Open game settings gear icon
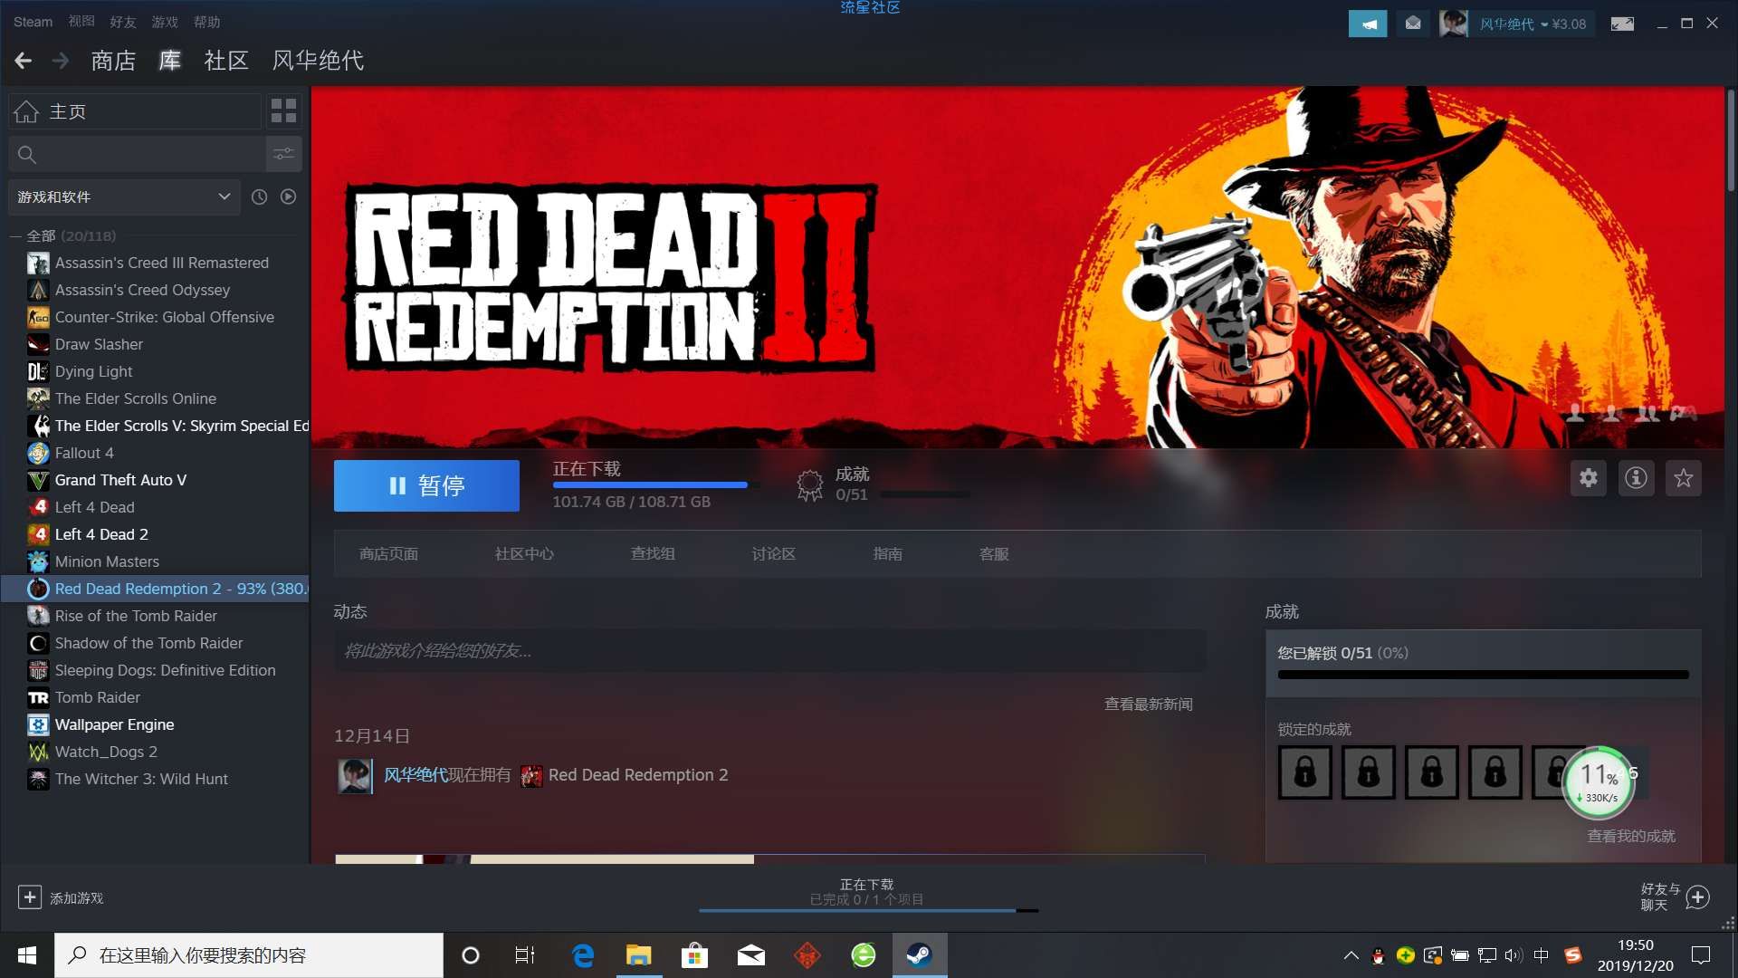Viewport: 1738px width, 978px height. click(x=1589, y=478)
